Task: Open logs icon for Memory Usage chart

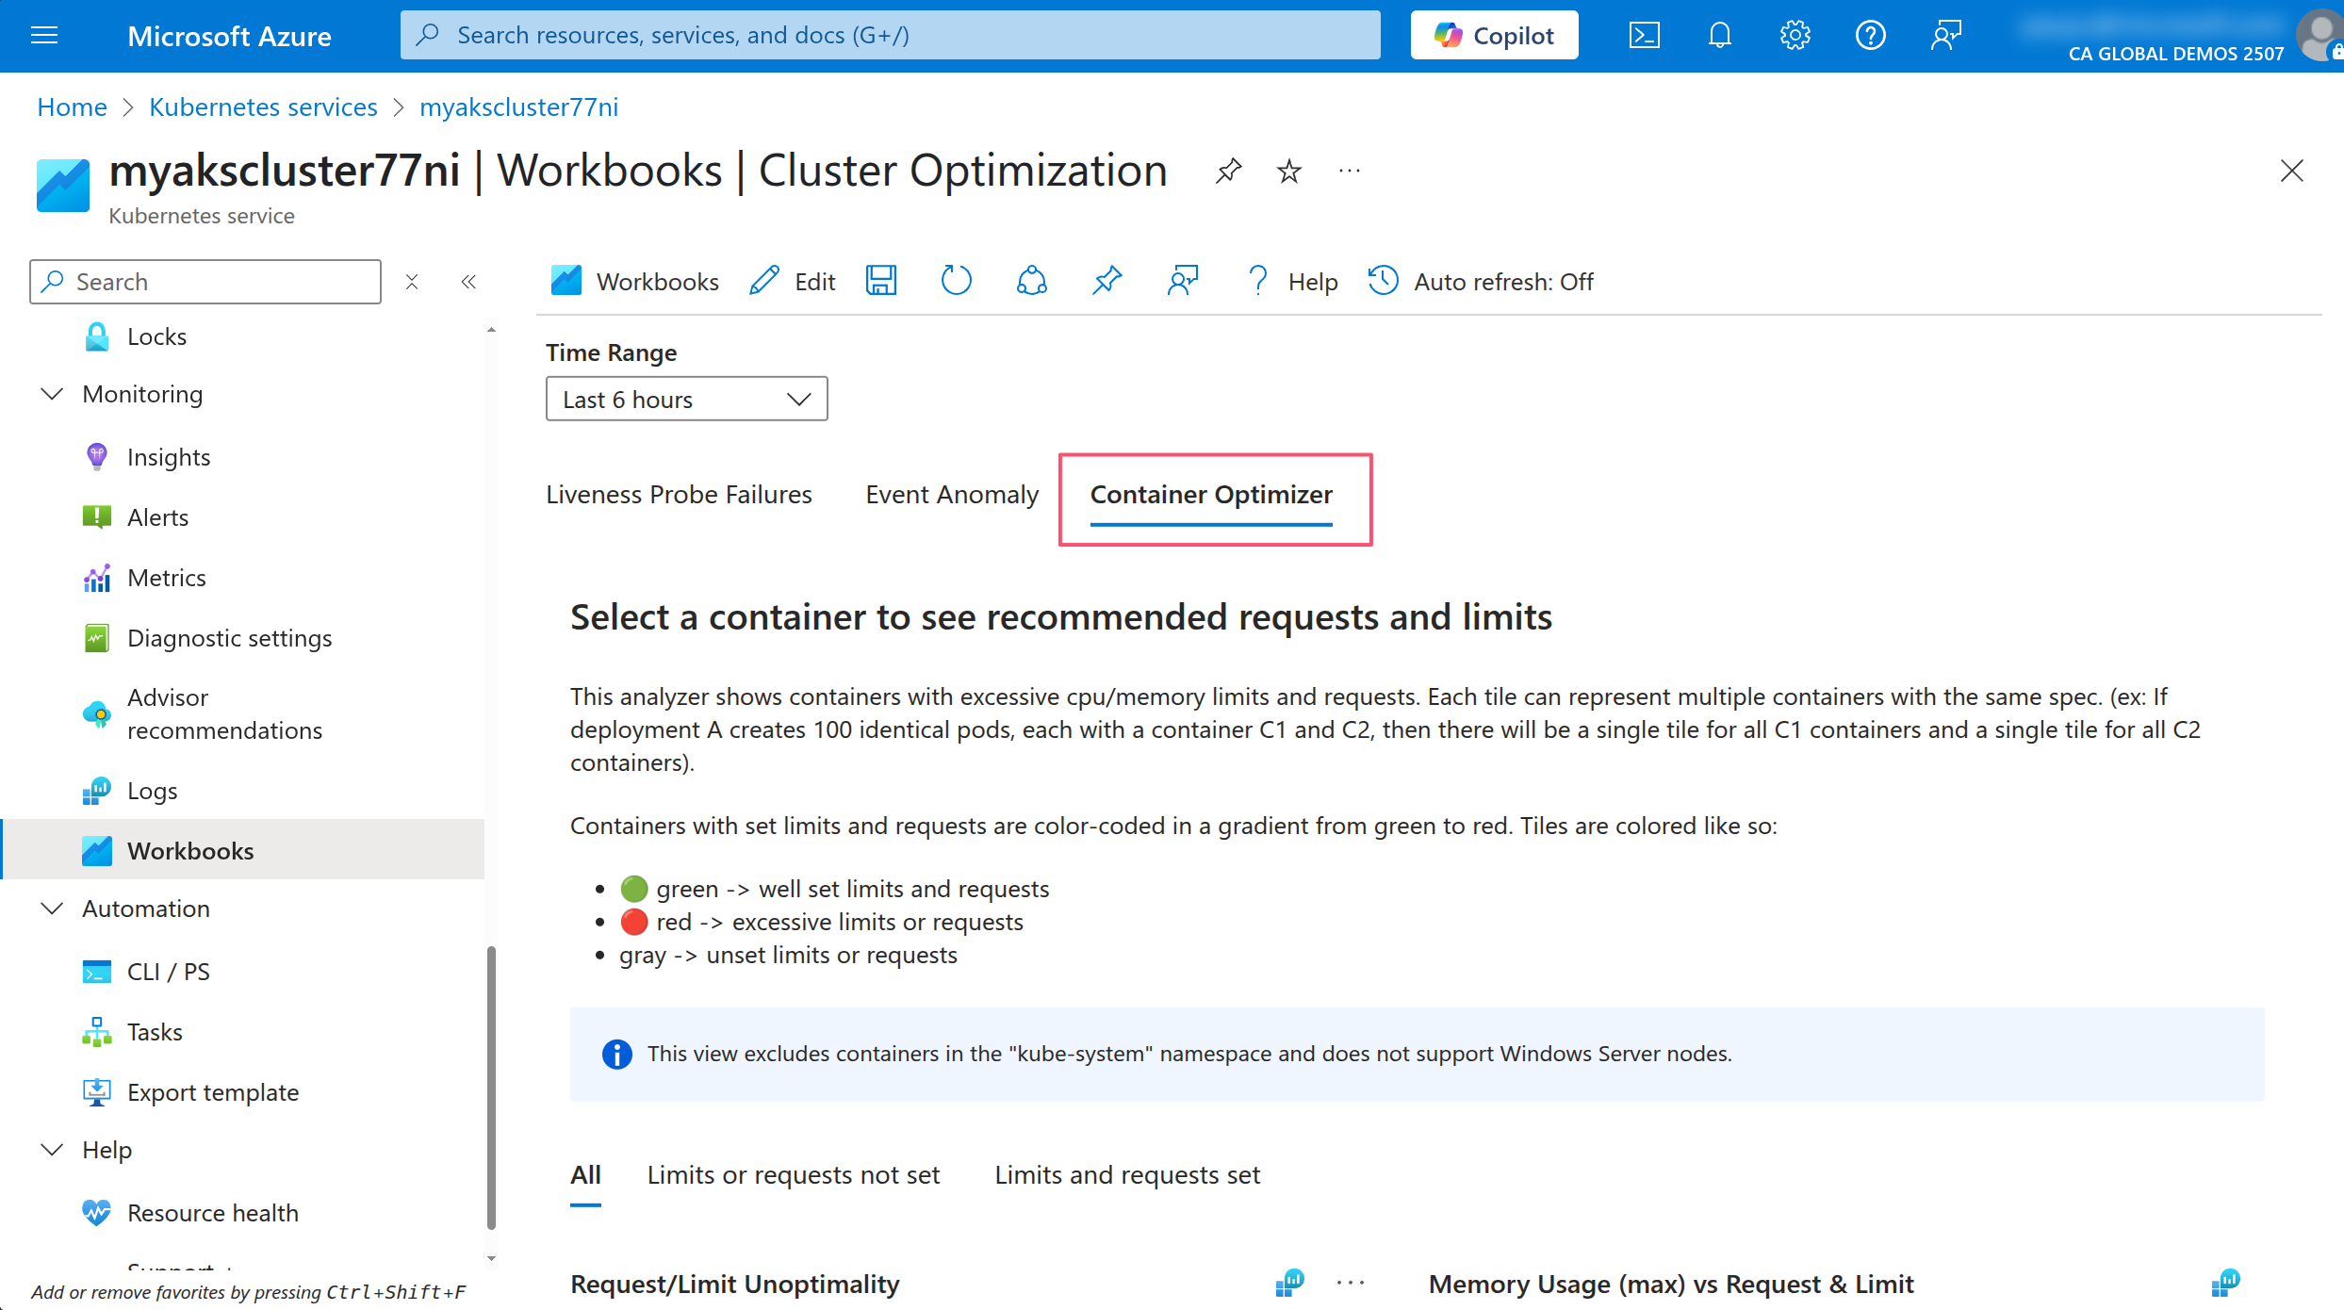Action: (x=2225, y=1283)
